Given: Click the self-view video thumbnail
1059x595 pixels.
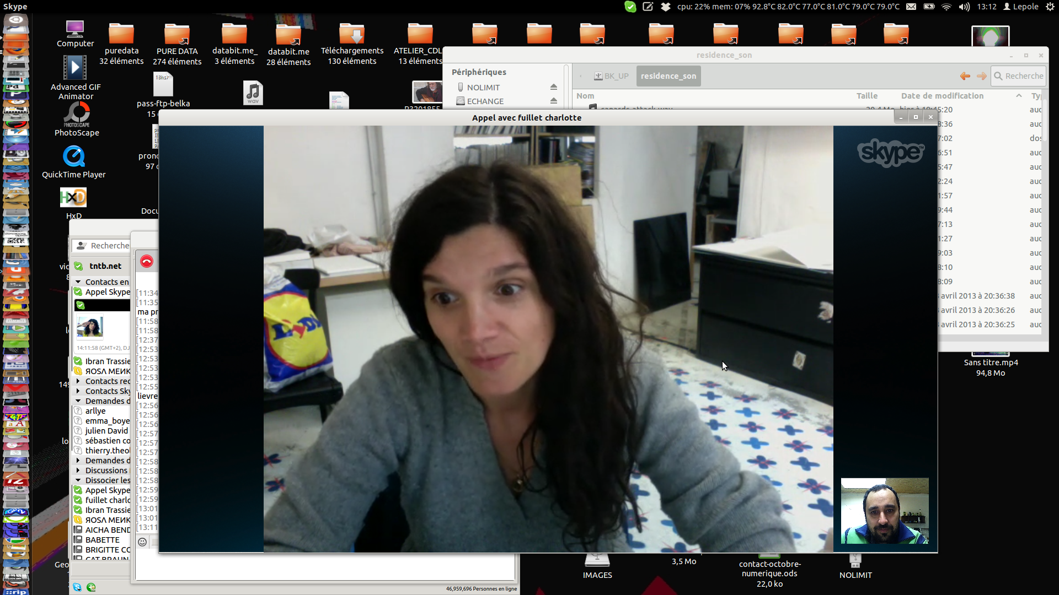Looking at the screenshot, I should (x=884, y=511).
